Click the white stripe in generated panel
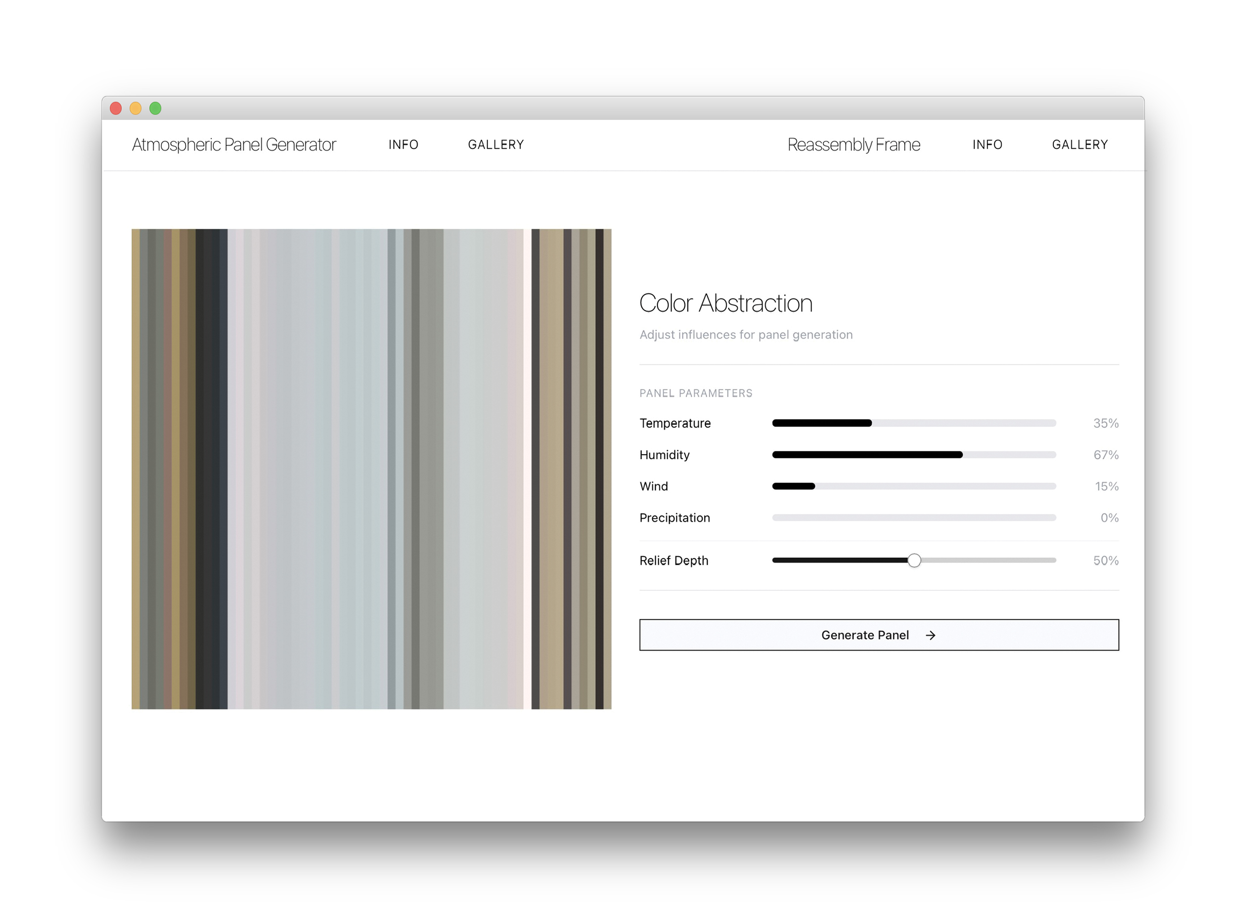This screenshot has width=1254, height=902. 527,469
